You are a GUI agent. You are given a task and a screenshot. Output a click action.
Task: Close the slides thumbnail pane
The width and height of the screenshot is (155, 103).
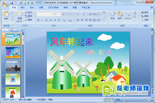(x=22, y=30)
